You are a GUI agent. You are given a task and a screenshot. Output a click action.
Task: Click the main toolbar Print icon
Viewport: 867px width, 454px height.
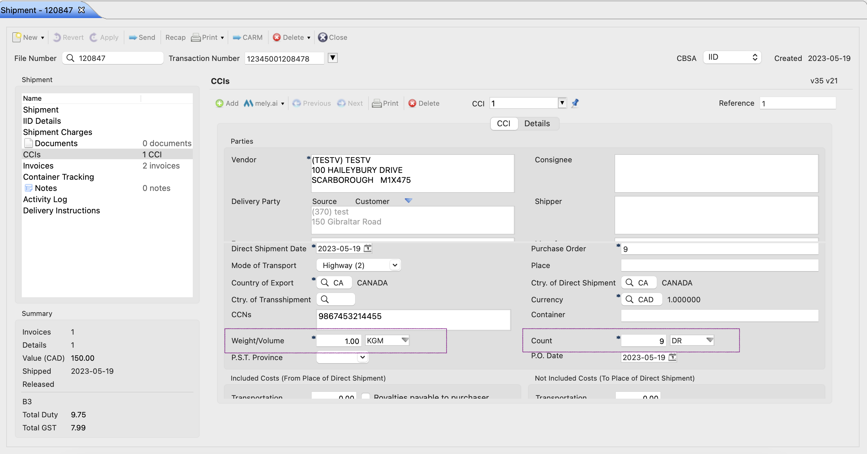click(x=196, y=37)
